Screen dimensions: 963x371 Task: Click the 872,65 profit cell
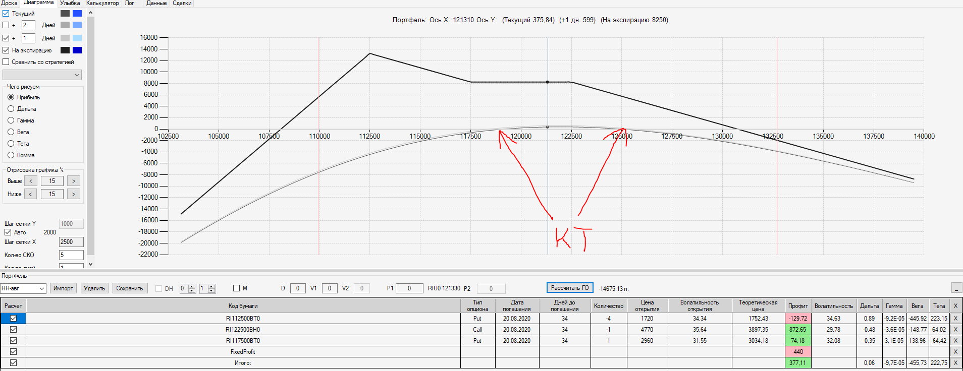[x=798, y=330]
